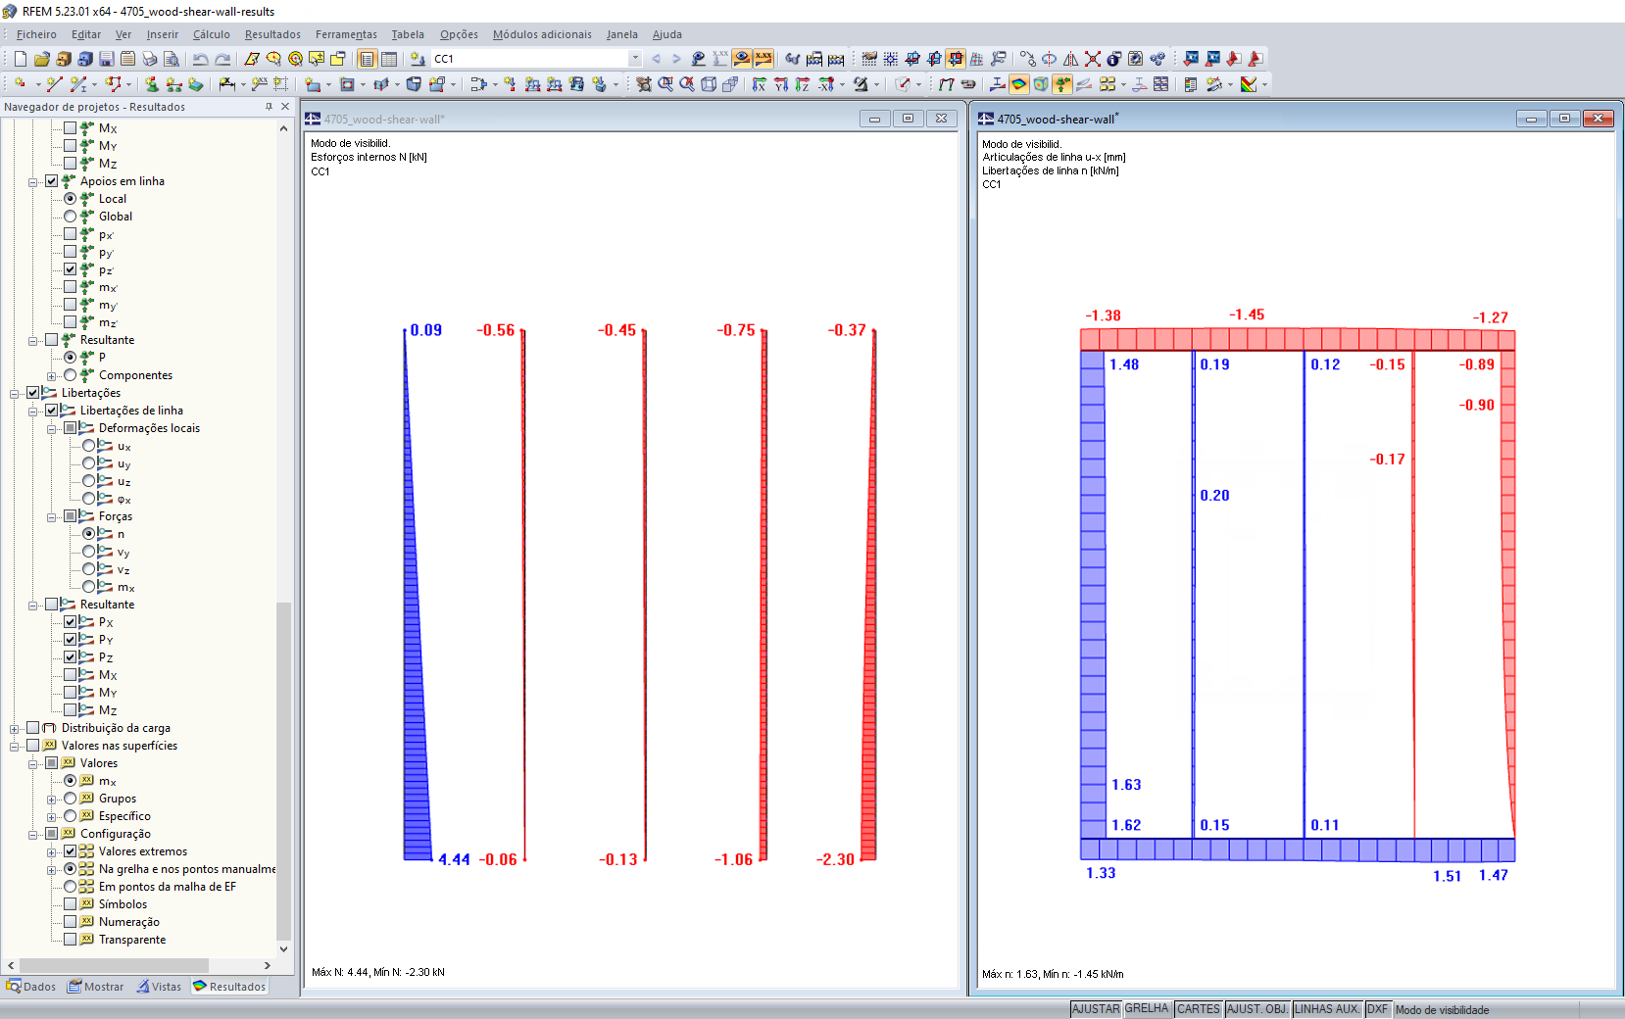Image resolution: width=1625 pixels, height=1019 pixels.
Task: Toggle the project navigator panel icon
Action: click(x=368, y=59)
